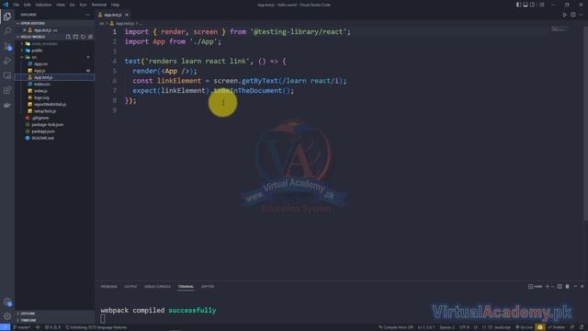This screenshot has width=588, height=331.
Task: Collapse the src folder
Action: [55, 57]
